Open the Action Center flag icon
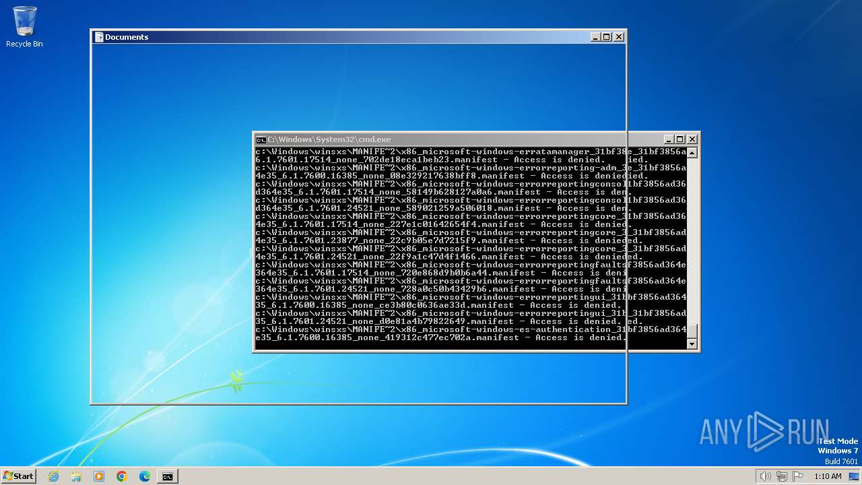Image resolution: width=862 pixels, height=485 pixels. [x=798, y=476]
